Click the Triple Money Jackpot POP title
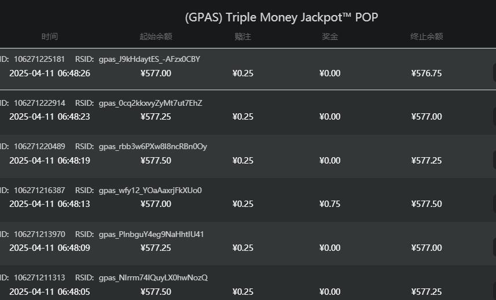Image resolution: width=496 pixels, height=300 pixels. (x=281, y=17)
